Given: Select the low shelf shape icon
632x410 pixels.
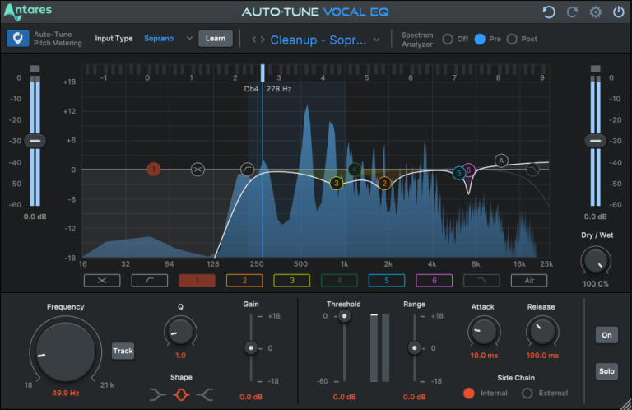Looking at the screenshot, I should click(158, 395).
